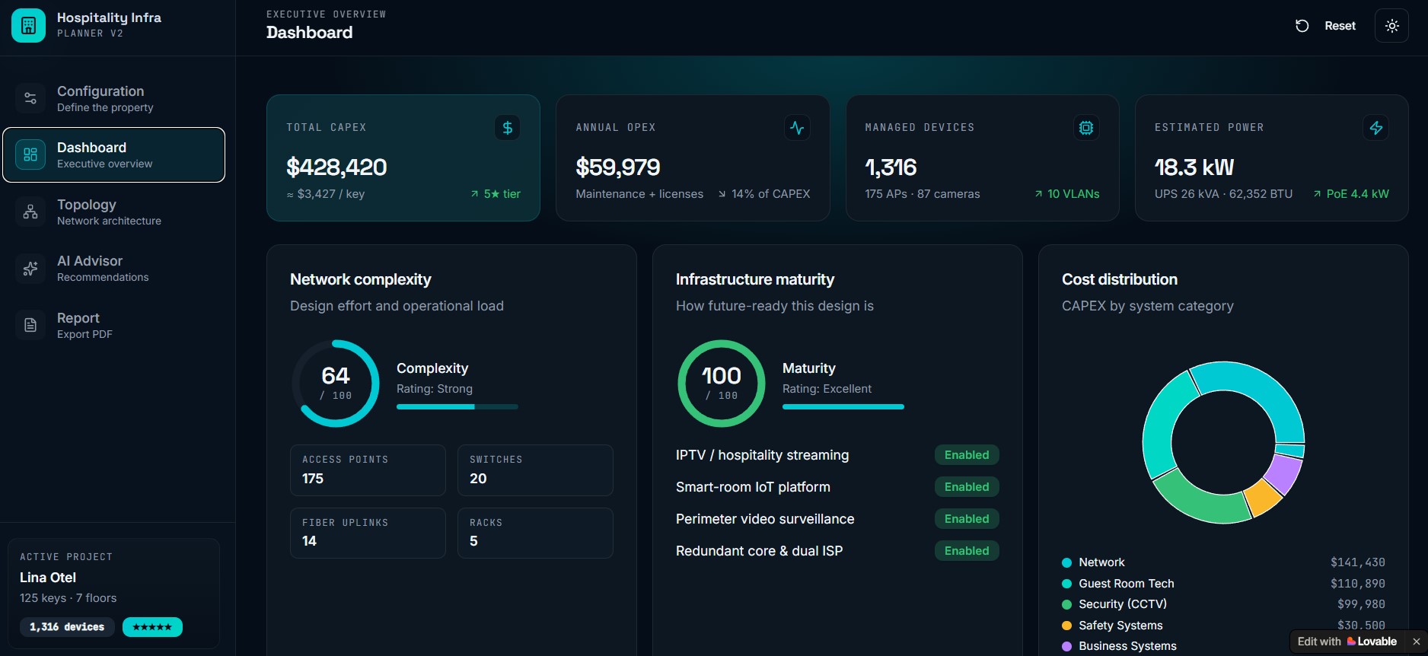Click the activity pulse icon on Annual OPEX
1428x656 pixels.
tap(797, 128)
